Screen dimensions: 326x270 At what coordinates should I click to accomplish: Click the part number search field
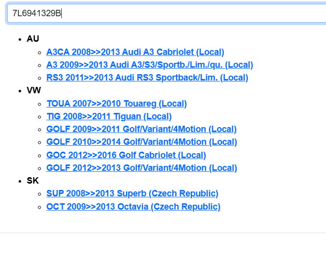click(167, 13)
